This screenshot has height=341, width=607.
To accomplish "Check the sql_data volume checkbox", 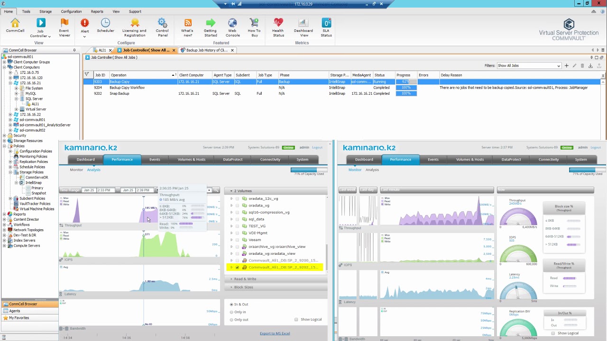I will click(x=237, y=219).
